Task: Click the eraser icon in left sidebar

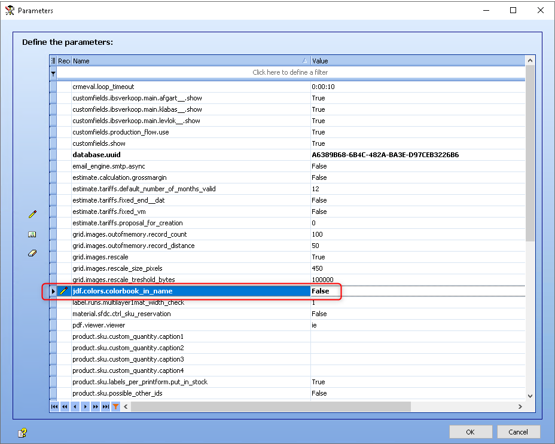Action: [x=32, y=253]
